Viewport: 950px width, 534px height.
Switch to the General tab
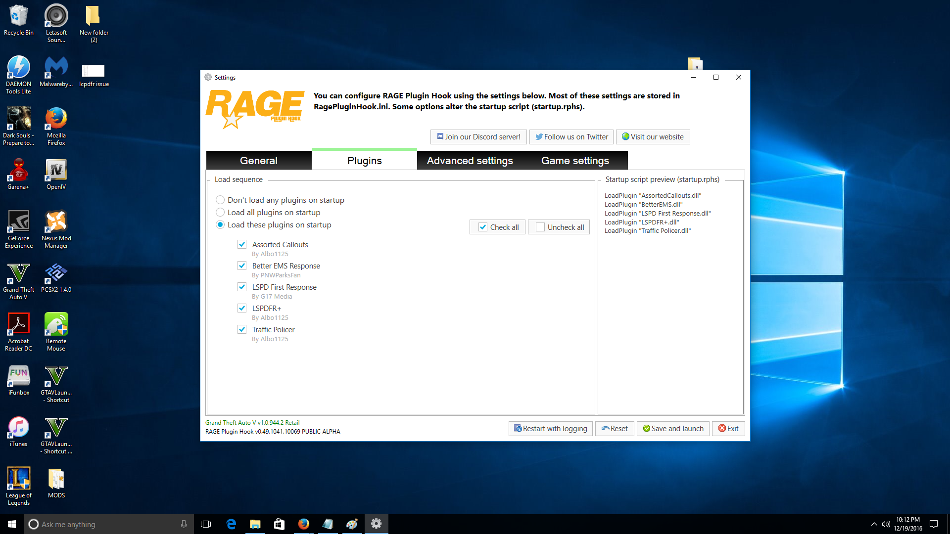click(258, 161)
